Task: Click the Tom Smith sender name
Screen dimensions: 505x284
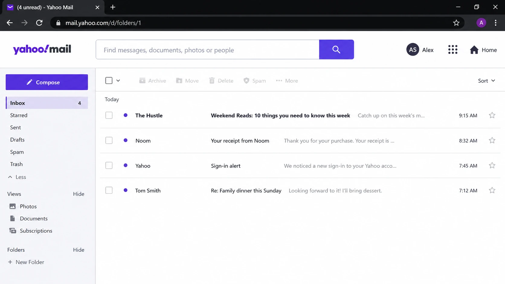Action: (x=148, y=190)
